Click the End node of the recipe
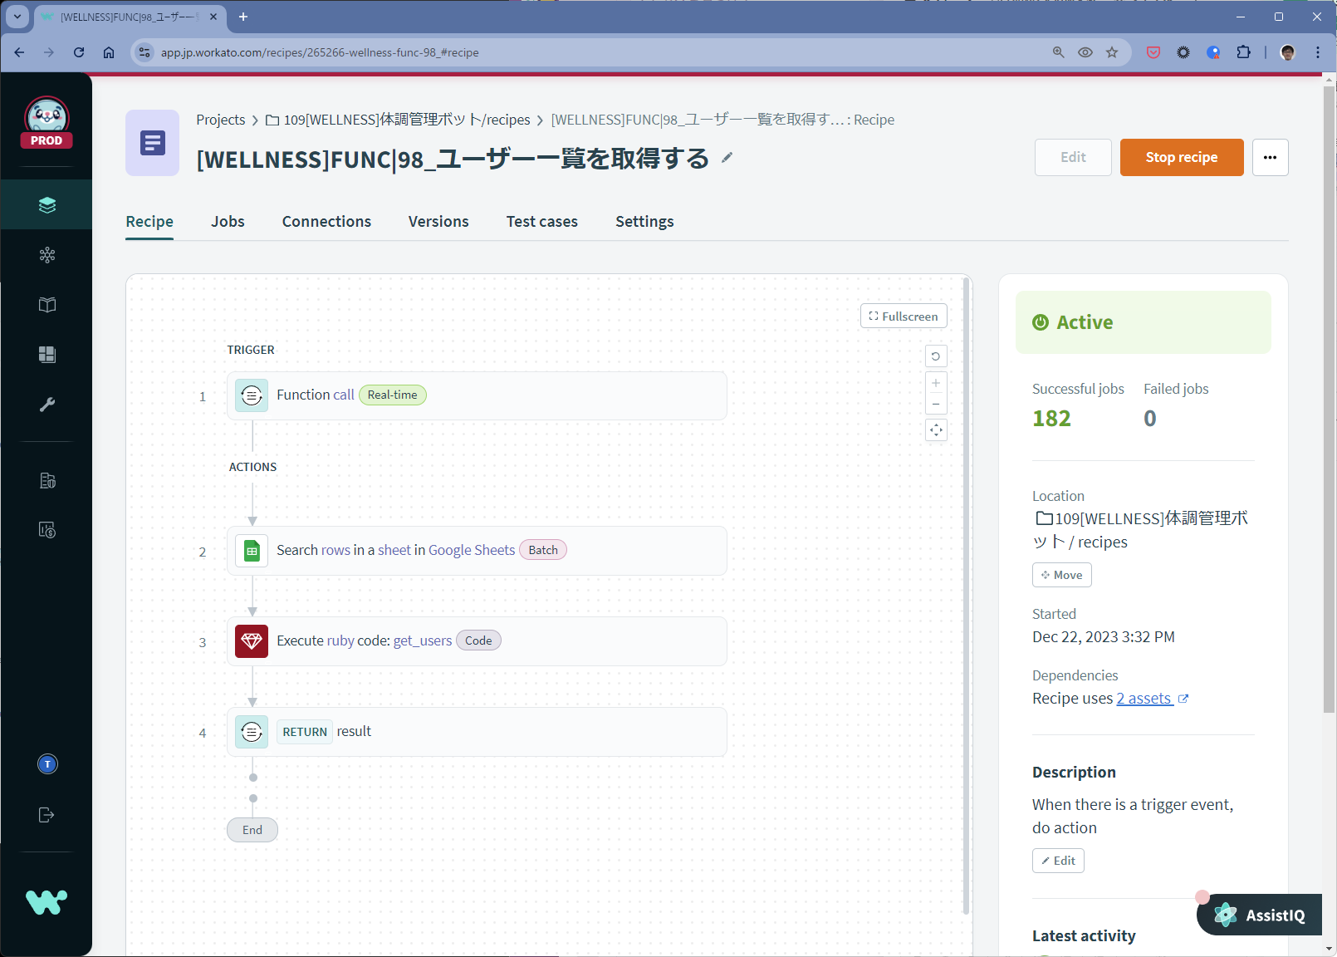This screenshot has height=957, width=1337. coord(252,830)
